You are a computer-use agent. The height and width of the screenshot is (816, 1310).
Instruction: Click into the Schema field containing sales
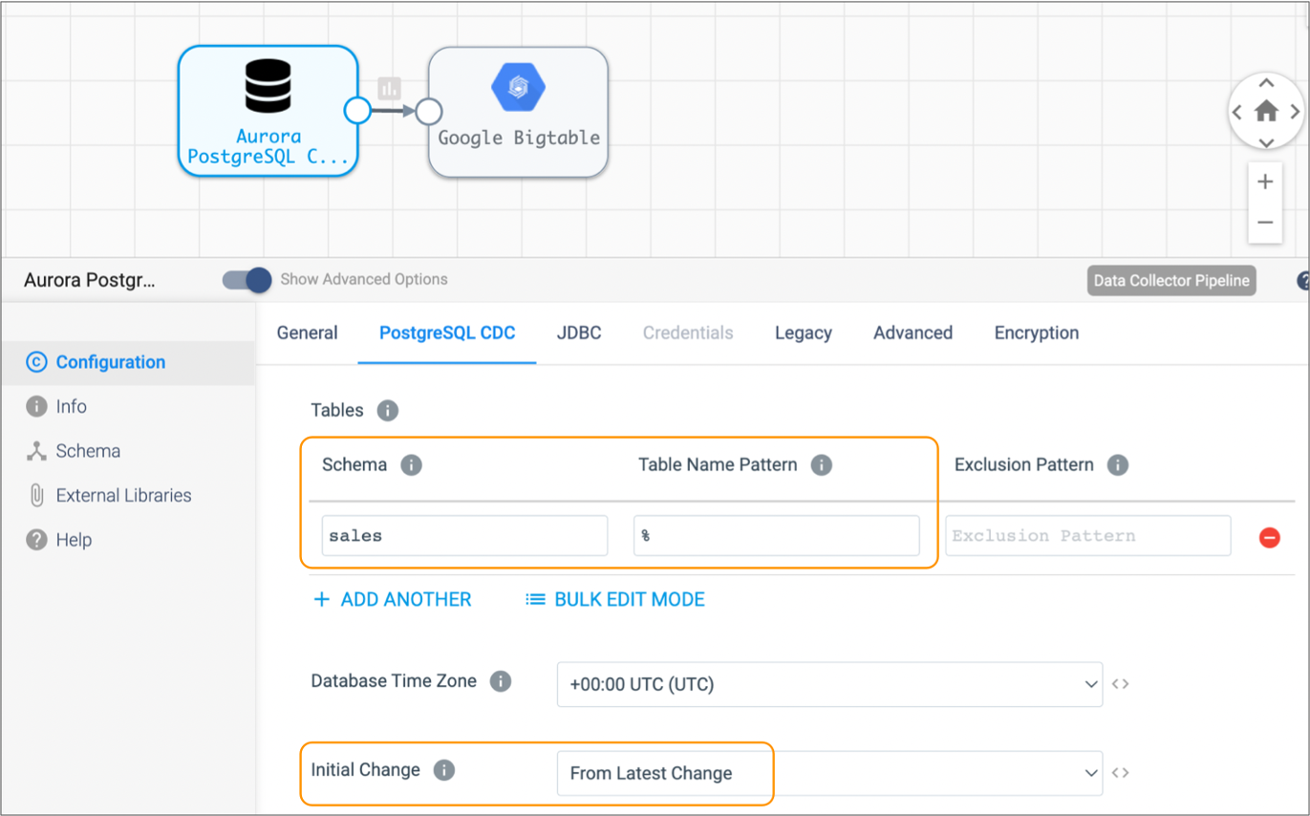tap(464, 536)
